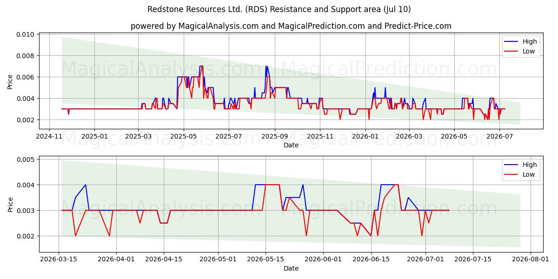Click the '2026-07' tick label
The width and height of the screenshot is (558, 279).
(500, 136)
